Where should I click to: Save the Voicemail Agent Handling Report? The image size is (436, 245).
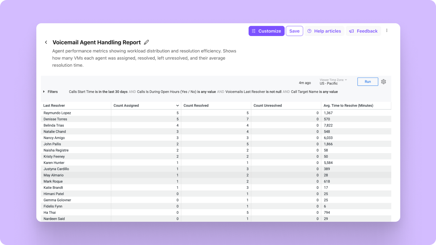pyautogui.click(x=294, y=31)
